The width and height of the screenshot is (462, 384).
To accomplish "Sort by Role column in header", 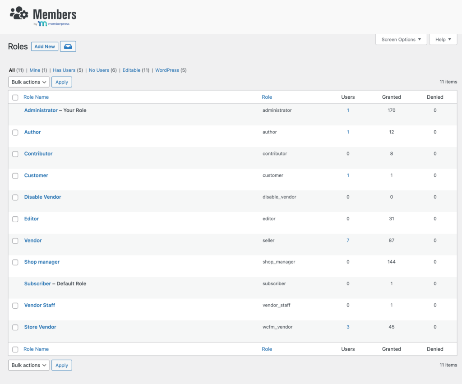I will pyautogui.click(x=267, y=97).
